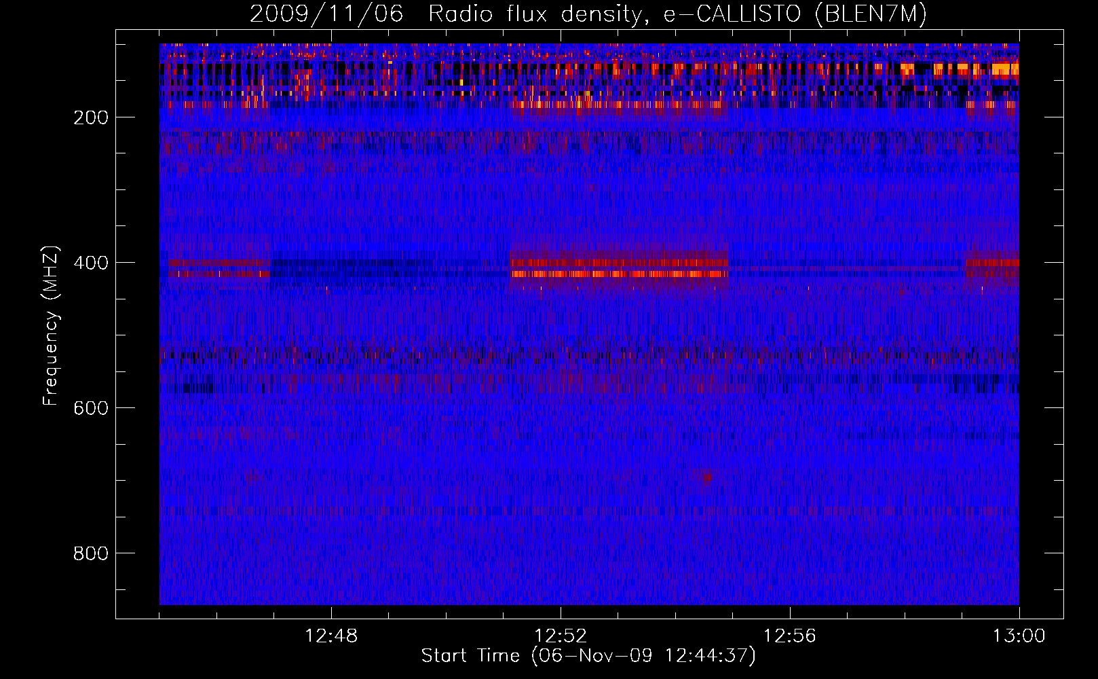
Task: Click the small red spot near 700 MHz
Action: pos(706,478)
